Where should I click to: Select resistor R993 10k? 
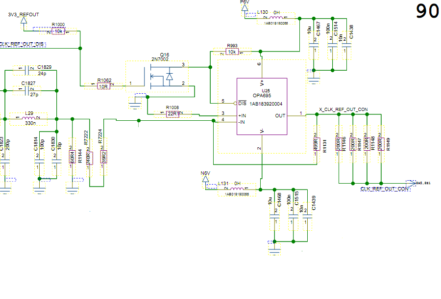click(232, 52)
